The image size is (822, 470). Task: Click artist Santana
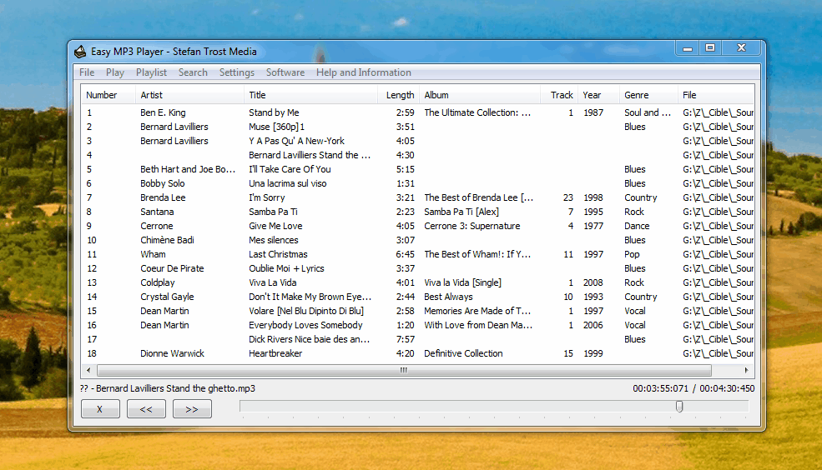(157, 212)
